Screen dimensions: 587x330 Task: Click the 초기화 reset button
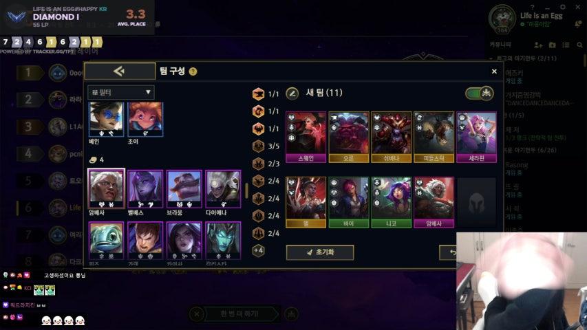320,252
